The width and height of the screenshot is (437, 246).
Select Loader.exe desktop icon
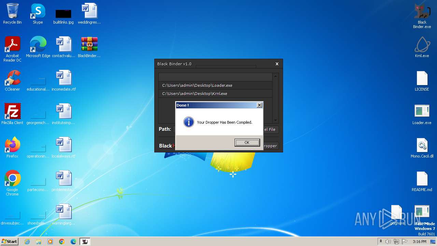pos(422,114)
